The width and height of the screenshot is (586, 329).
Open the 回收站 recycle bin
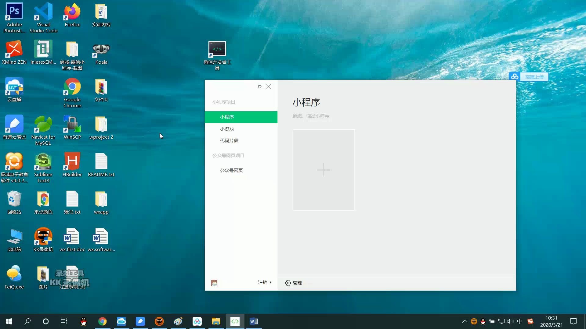click(x=14, y=203)
